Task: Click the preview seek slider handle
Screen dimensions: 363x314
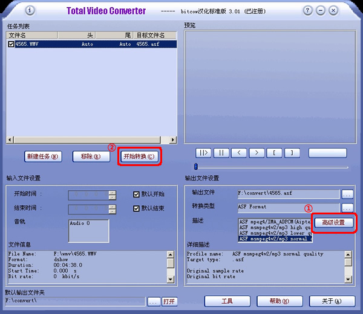Action: 195,166
